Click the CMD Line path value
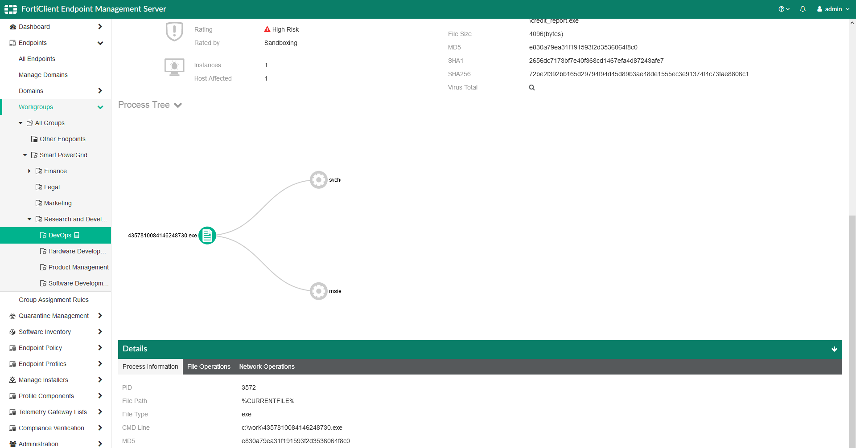This screenshot has height=448, width=856. (292, 428)
